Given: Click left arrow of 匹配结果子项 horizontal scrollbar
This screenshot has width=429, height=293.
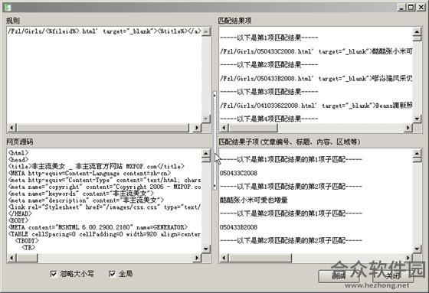Looking at the screenshot, I should (x=224, y=258).
